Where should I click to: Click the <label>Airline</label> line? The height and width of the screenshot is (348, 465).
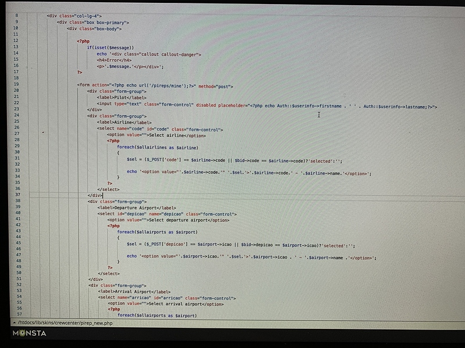[124, 122]
